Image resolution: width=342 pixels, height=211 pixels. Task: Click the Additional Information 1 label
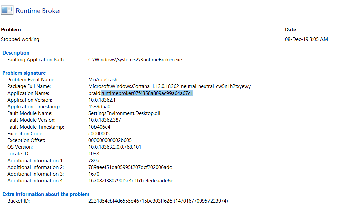(36, 161)
